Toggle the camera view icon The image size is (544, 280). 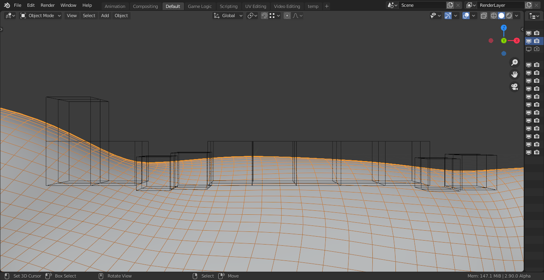click(515, 87)
